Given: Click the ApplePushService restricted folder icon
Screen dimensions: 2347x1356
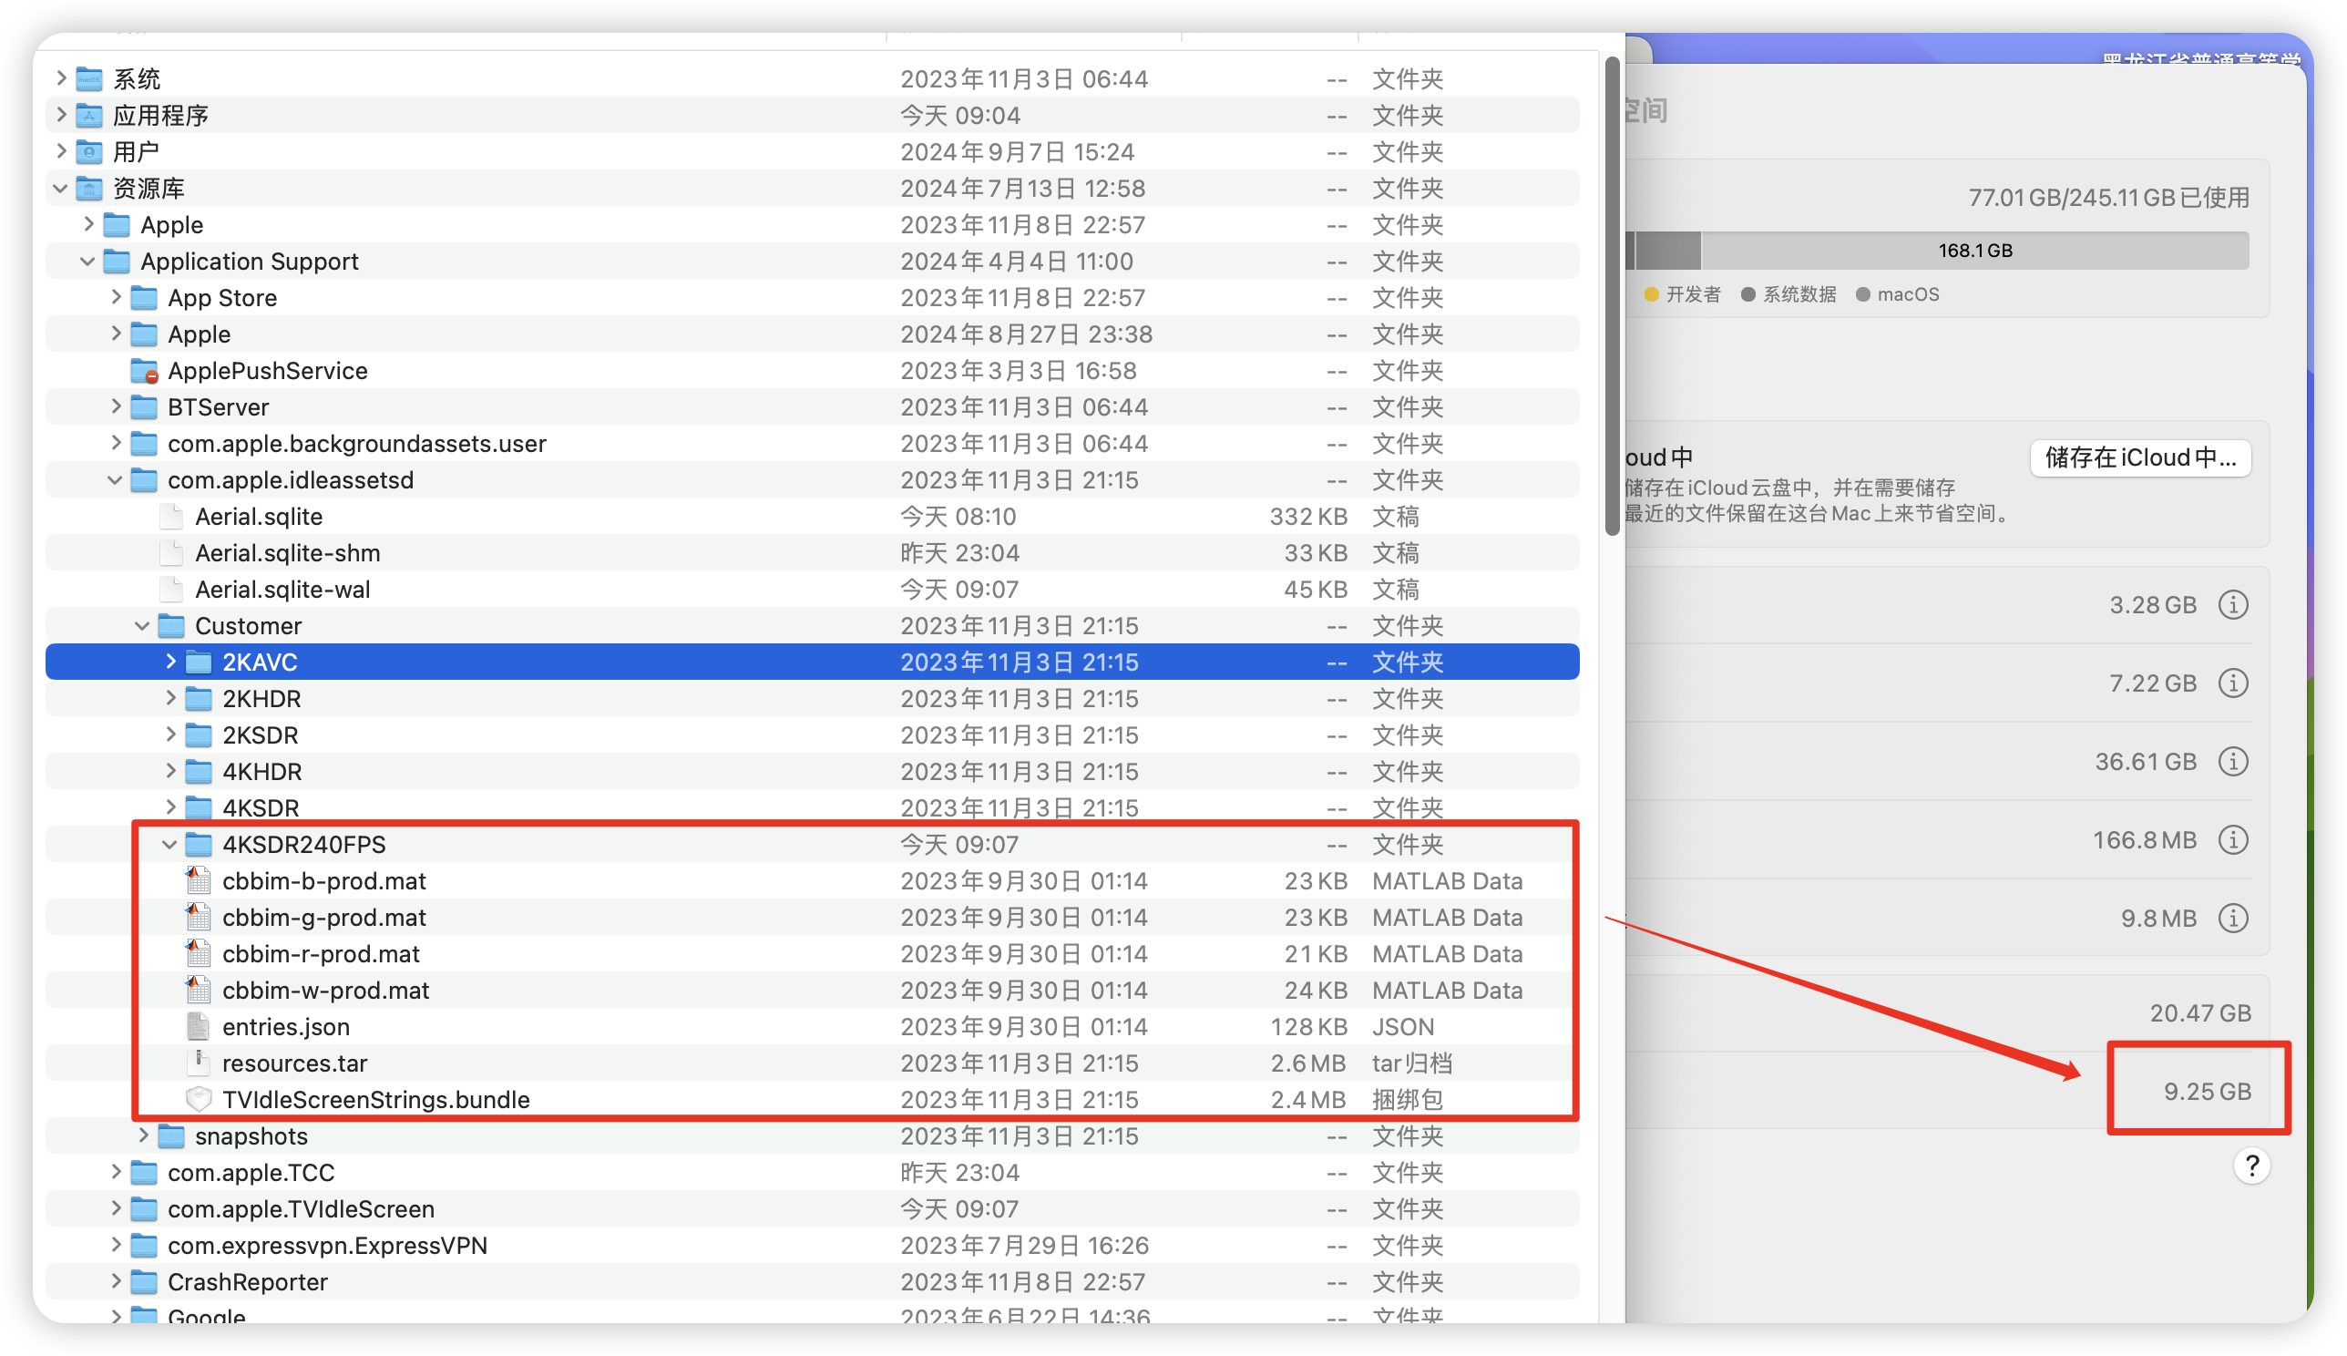Looking at the screenshot, I should click(x=144, y=371).
